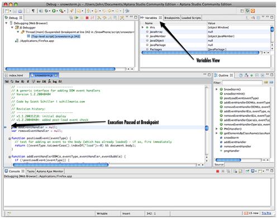Switch to the Source tab below Outline
The width and height of the screenshot is (277, 218).
point(219,164)
